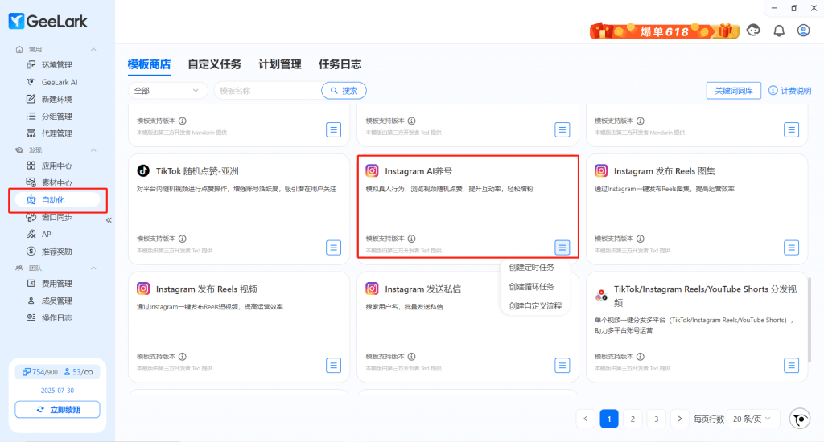Go to page 2 in pagination
Screen dimensions: 824x442
(x=632, y=419)
